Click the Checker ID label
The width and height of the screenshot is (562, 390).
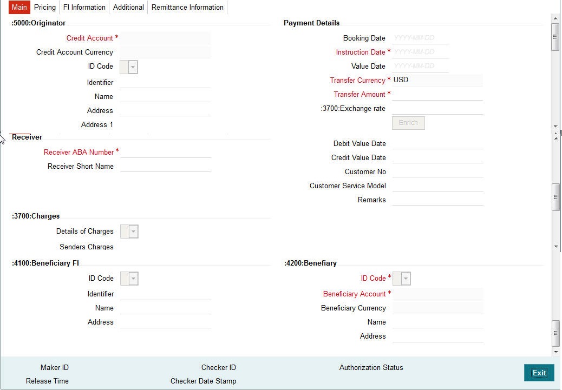point(219,367)
